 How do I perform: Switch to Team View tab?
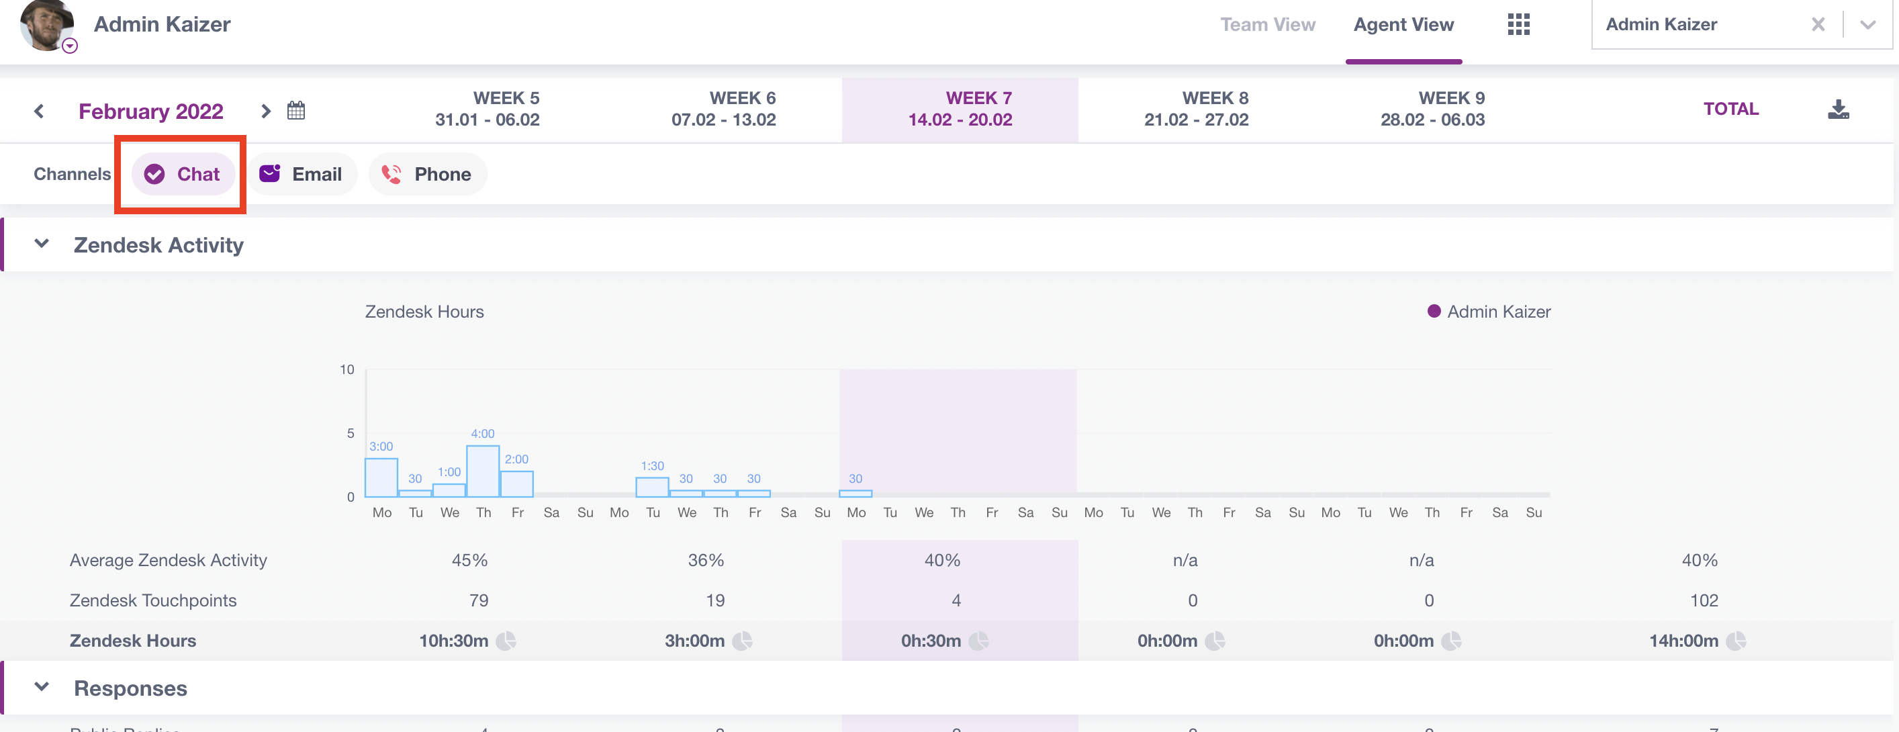pyautogui.click(x=1267, y=24)
